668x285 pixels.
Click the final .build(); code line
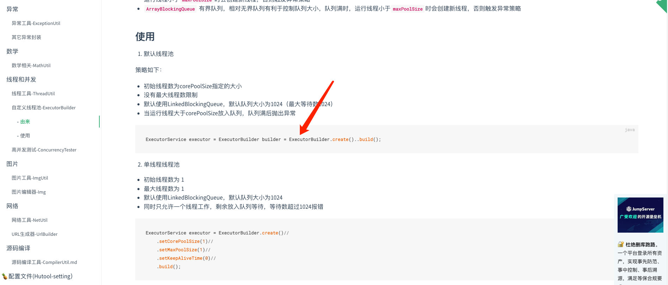tap(168, 267)
